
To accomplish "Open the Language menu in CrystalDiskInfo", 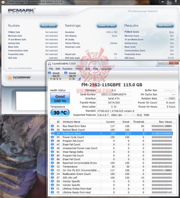I will [x=106, y=69].
